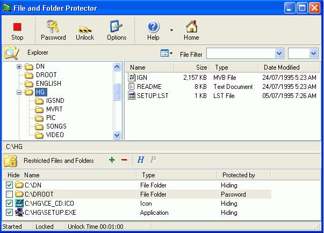Select the SONGS folder in tree
Viewport: 324px width, 233px height.
[56, 126]
